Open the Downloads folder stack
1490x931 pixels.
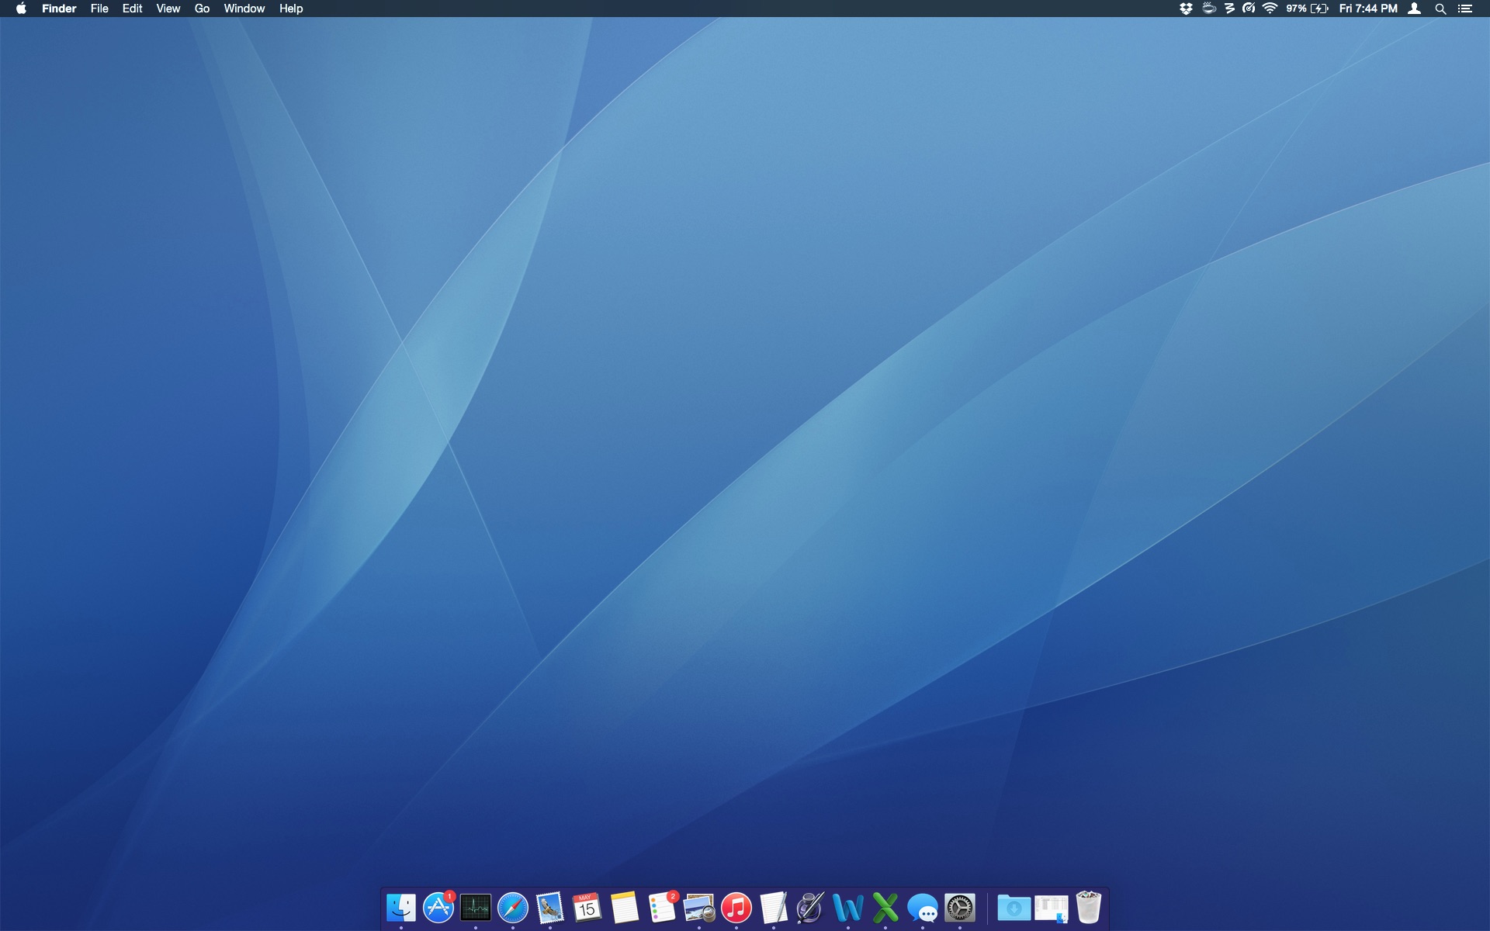click(x=1014, y=907)
